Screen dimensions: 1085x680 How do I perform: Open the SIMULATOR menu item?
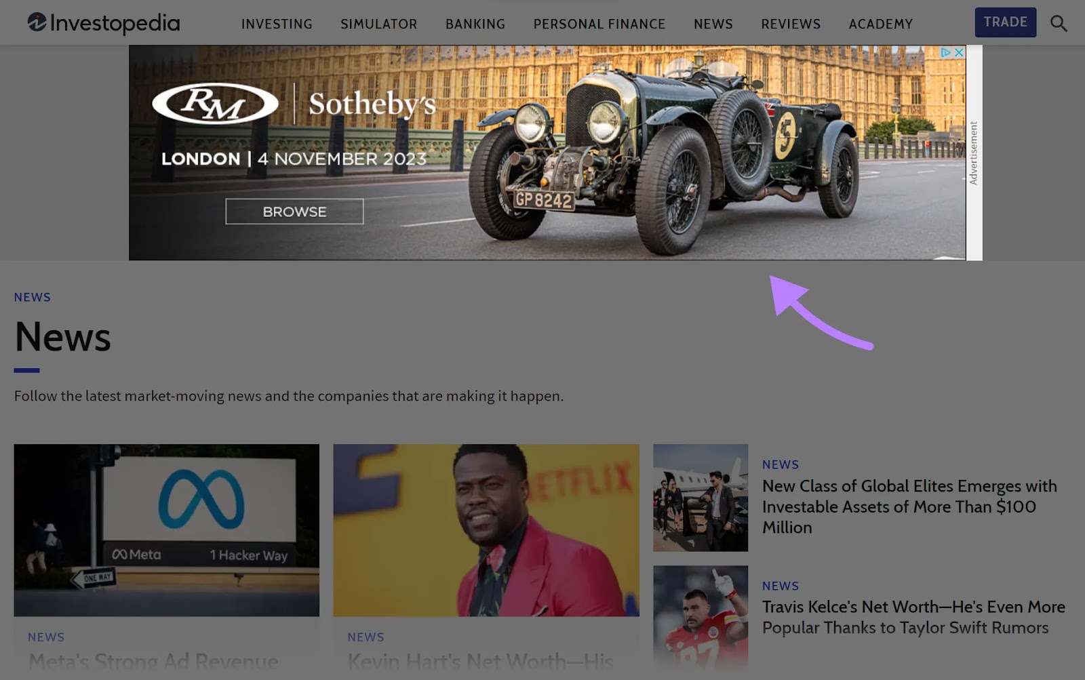click(x=378, y=24)
